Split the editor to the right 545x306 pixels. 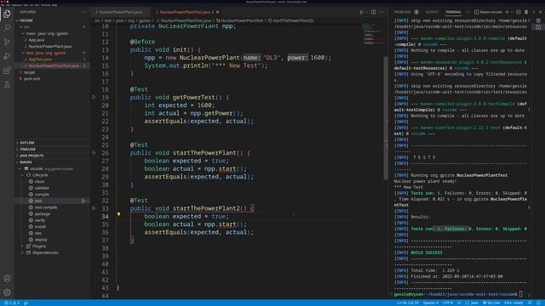[373, 12]
